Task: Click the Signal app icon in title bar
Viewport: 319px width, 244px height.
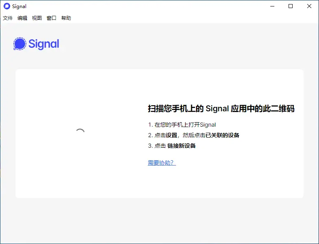Action: click(6, 6)
